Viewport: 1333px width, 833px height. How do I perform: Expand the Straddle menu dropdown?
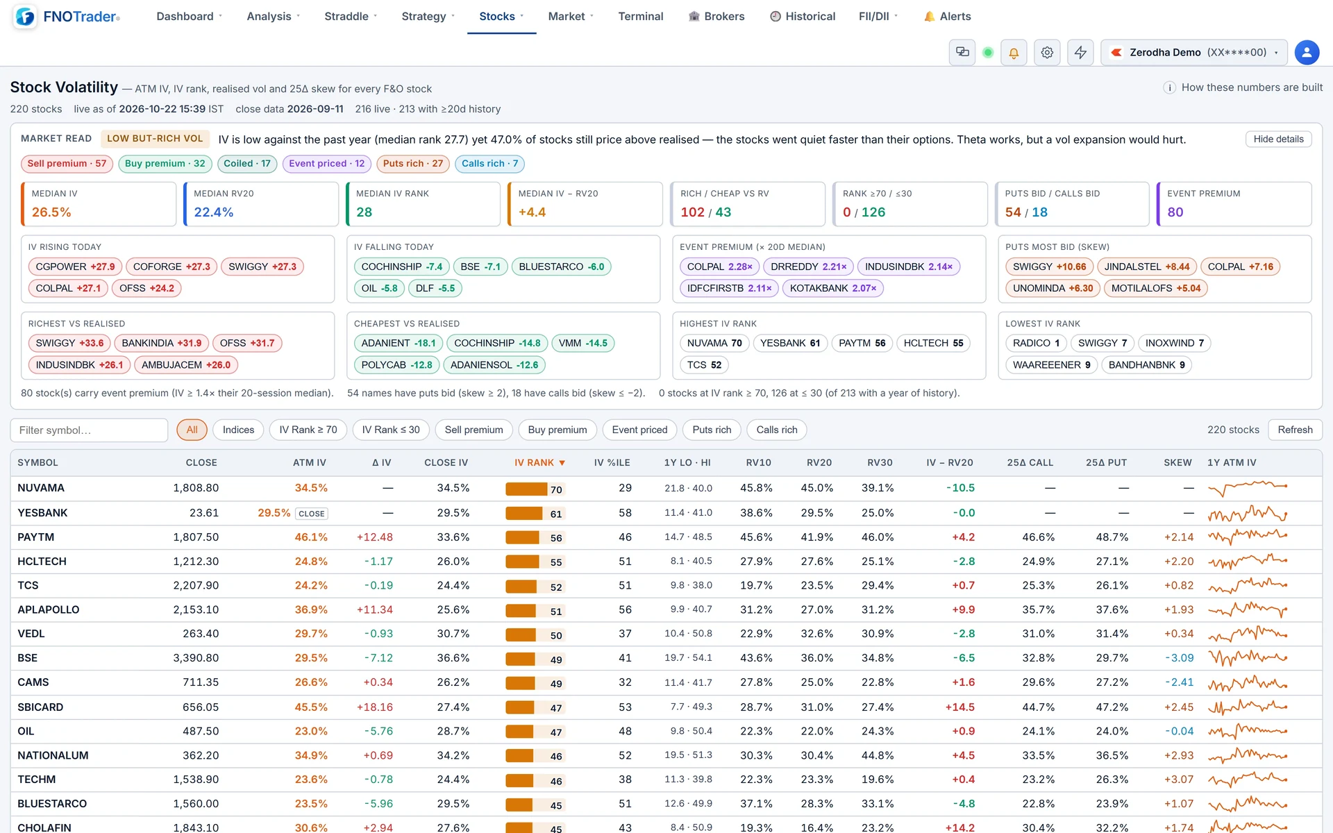click(351, 16)
